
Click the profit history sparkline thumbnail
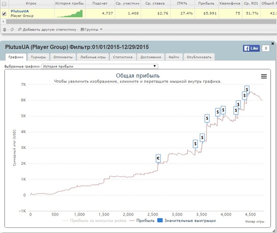[70, 13]
